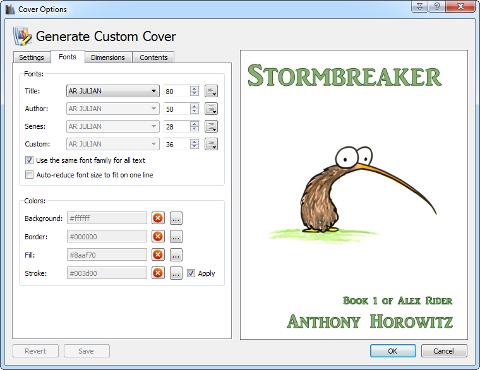Enable Auto-reduce font size to fit

30,175
